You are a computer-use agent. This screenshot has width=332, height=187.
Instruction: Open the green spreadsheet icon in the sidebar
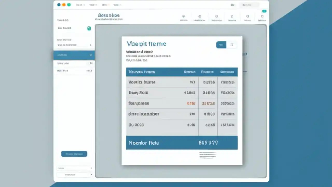[89, 28]
